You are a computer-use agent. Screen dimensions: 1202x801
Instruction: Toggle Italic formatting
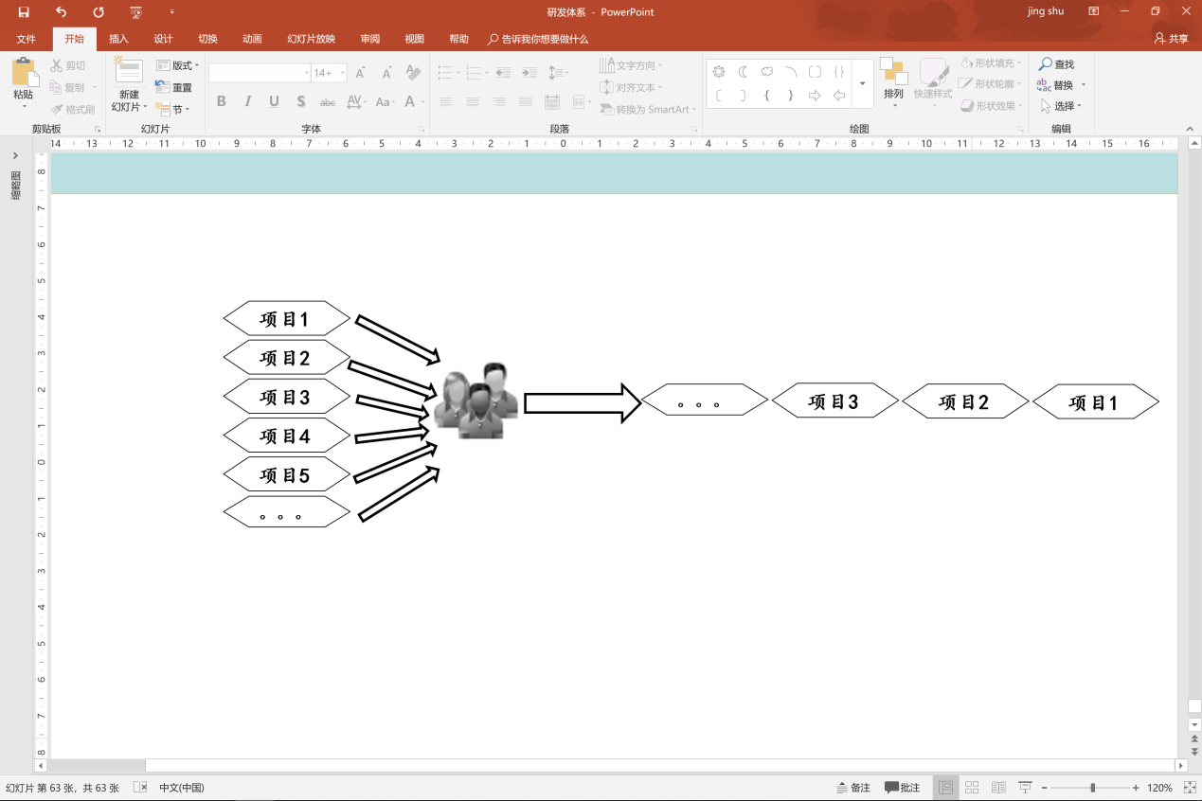click(248, 101)
